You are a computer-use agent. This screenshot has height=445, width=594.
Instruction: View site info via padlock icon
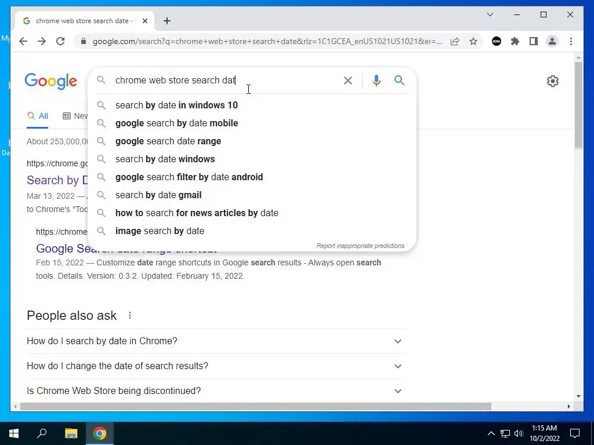[84, 41]
